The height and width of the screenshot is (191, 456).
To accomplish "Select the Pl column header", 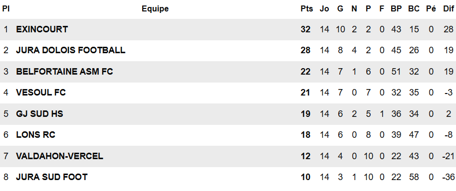I will [x=6, y=9].
